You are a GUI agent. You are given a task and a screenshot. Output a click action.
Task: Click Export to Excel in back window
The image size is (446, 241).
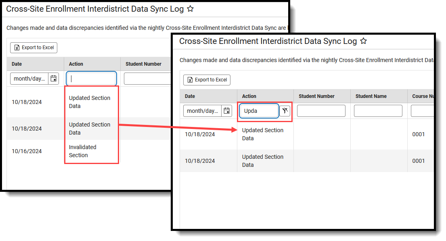[34, 48]
